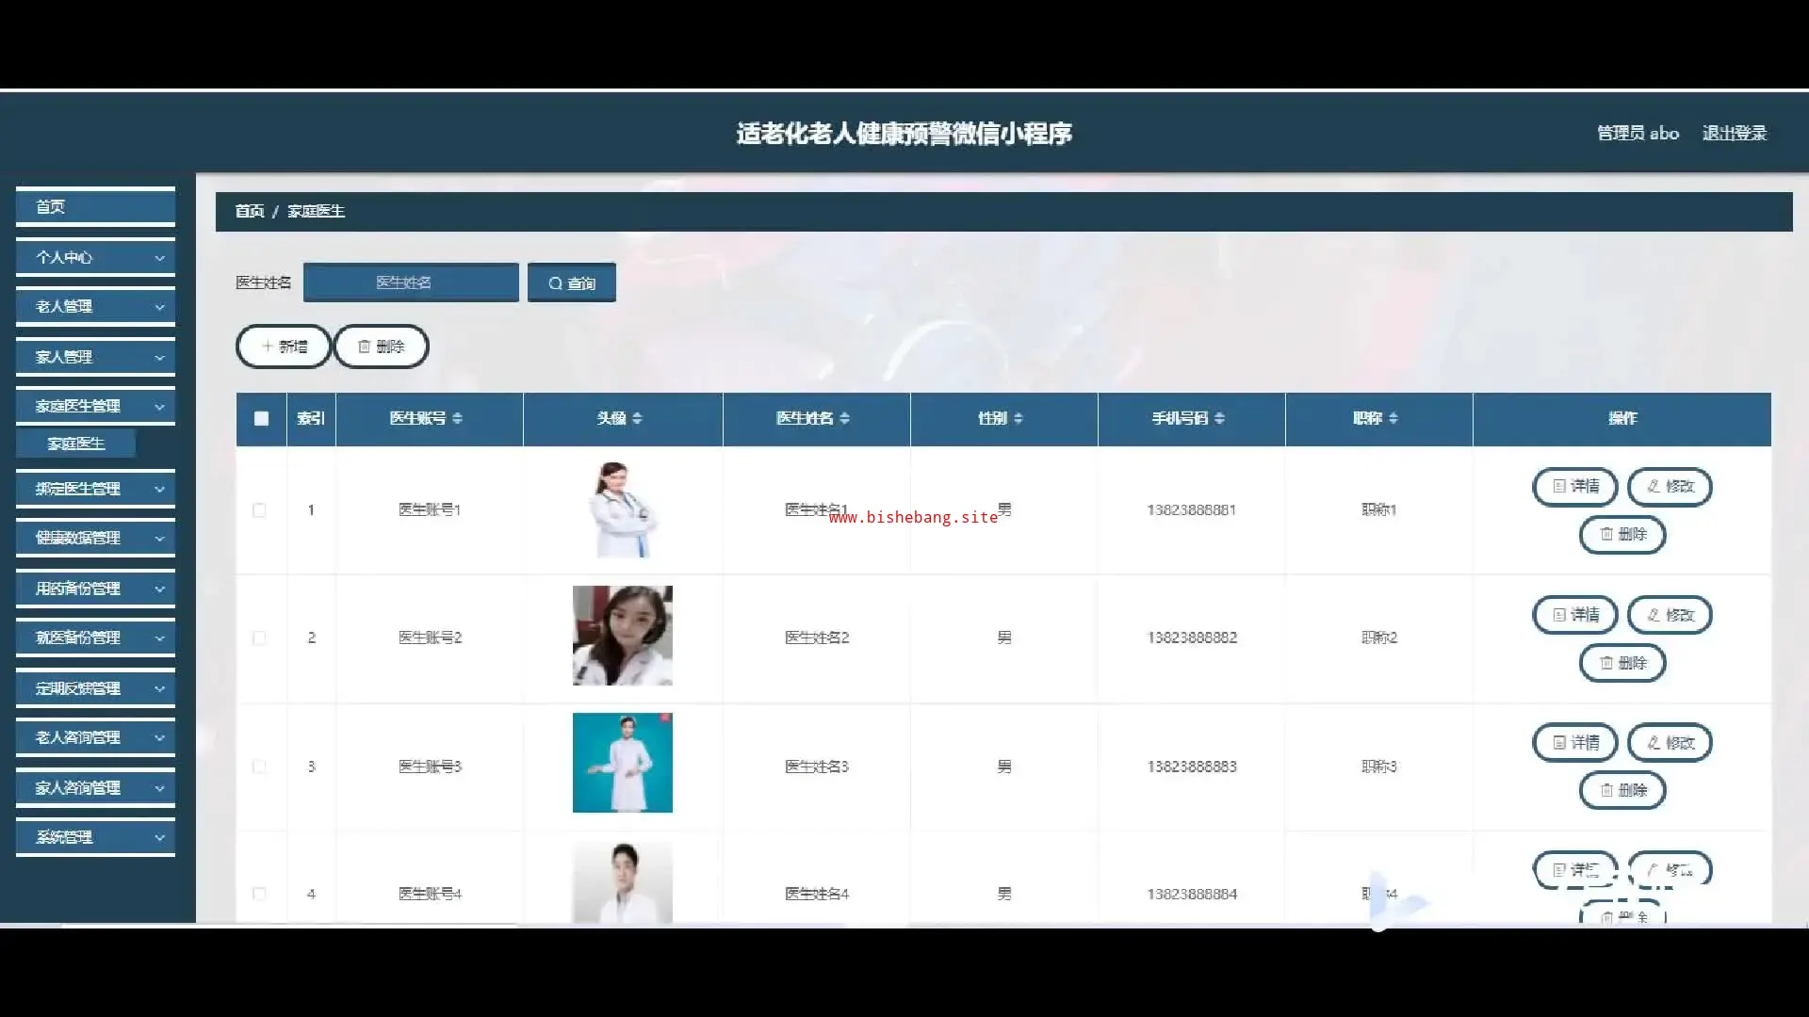Check the checkbox for row 1
Screen dimensions: 1809x1017
(259, 510)
